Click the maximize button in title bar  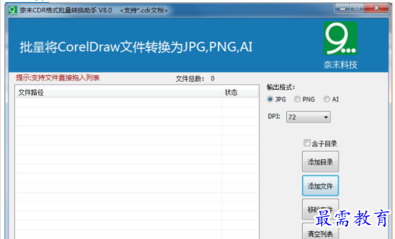[356, 9]
